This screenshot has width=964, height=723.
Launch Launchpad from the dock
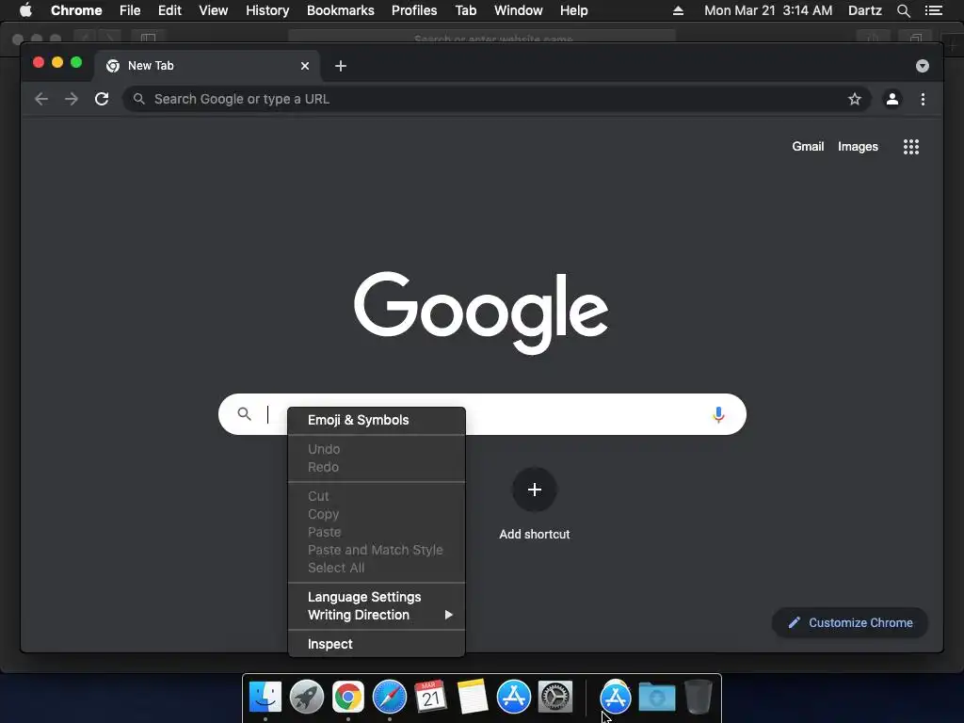(307, 697)
